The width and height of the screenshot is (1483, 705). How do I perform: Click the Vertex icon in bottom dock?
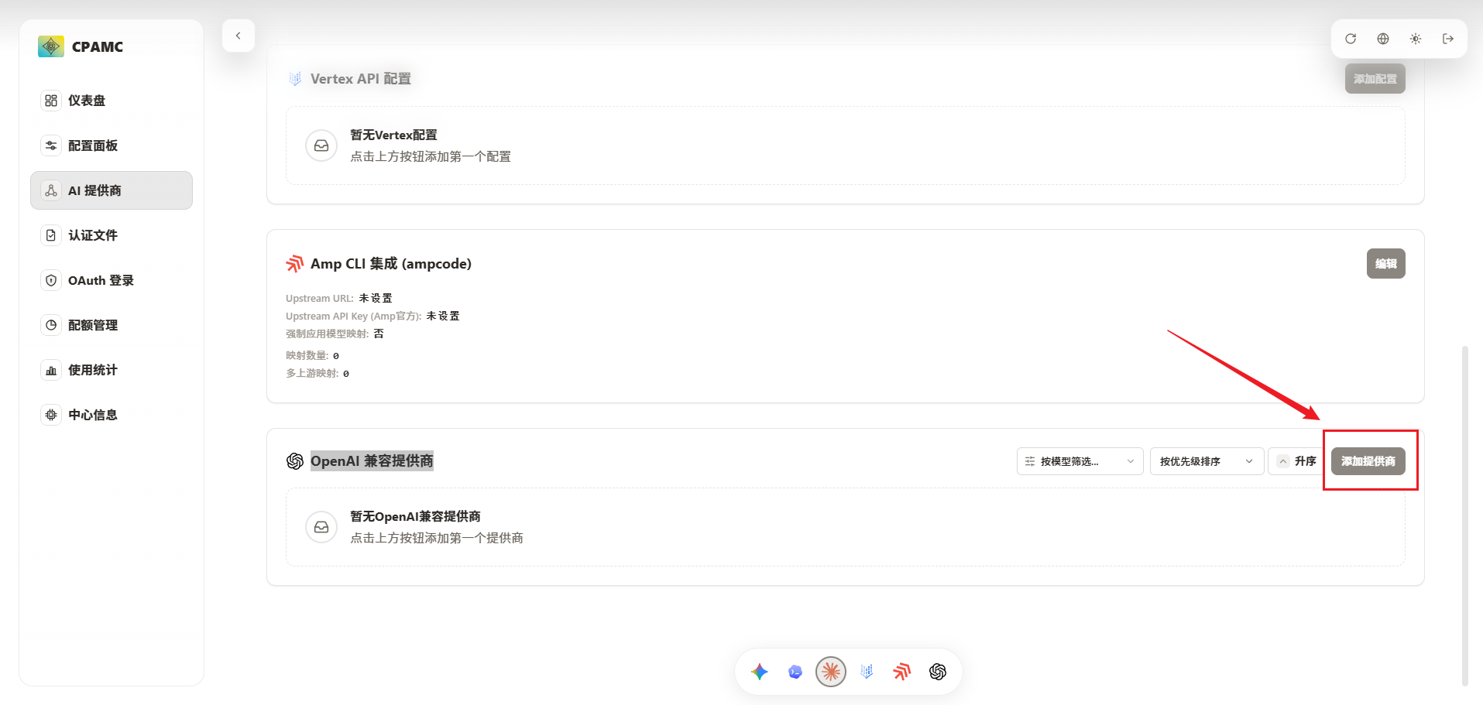867,672
